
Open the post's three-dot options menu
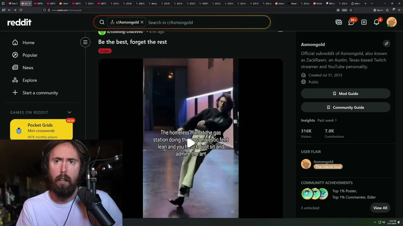pyautogui.click(x=281, y=32)
